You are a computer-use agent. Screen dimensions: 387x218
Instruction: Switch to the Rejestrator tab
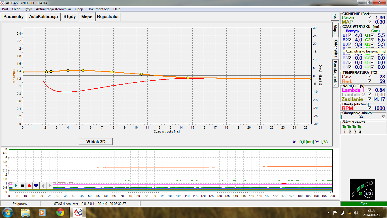[108, 16]
